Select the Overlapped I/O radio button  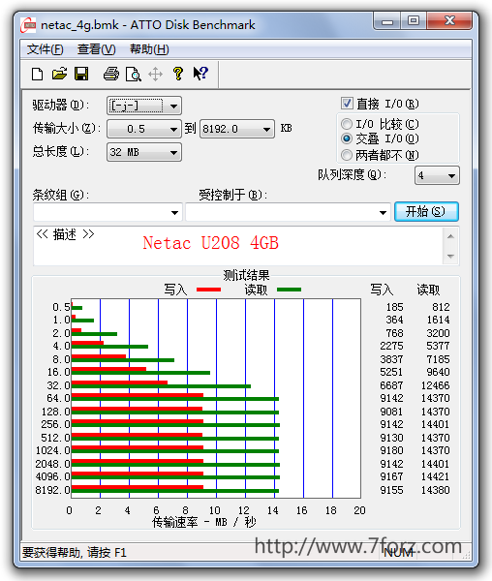[347, 138]
